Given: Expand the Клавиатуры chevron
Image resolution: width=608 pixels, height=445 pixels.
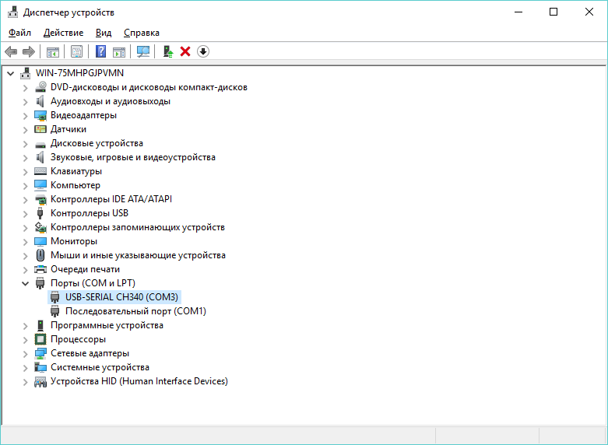Looking at the screenshot, I should point(25,172).
